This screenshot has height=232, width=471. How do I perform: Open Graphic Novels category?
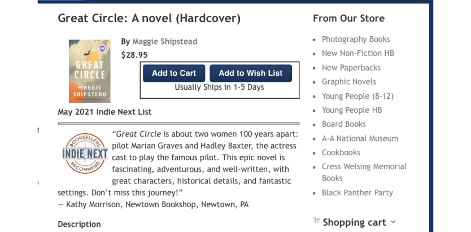tap(349, 82)
